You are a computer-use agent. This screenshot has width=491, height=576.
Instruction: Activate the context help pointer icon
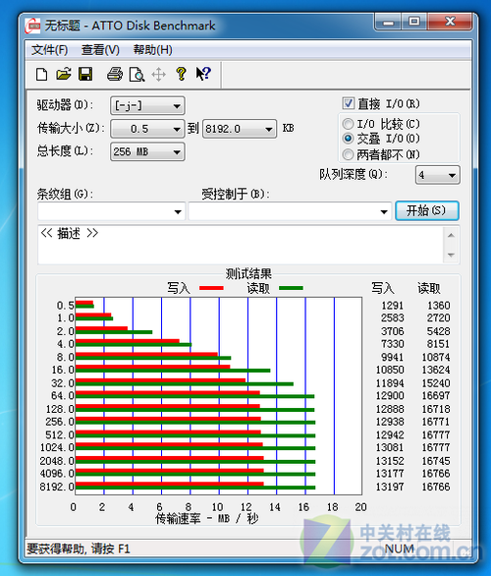coord(203,74)
